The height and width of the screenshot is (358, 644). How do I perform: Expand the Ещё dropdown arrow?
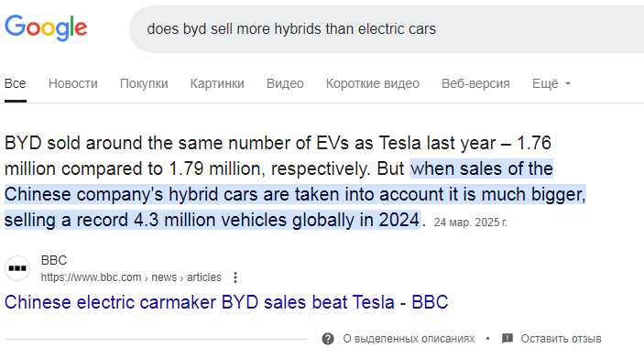pyautogui.click(x=568, y=83)
